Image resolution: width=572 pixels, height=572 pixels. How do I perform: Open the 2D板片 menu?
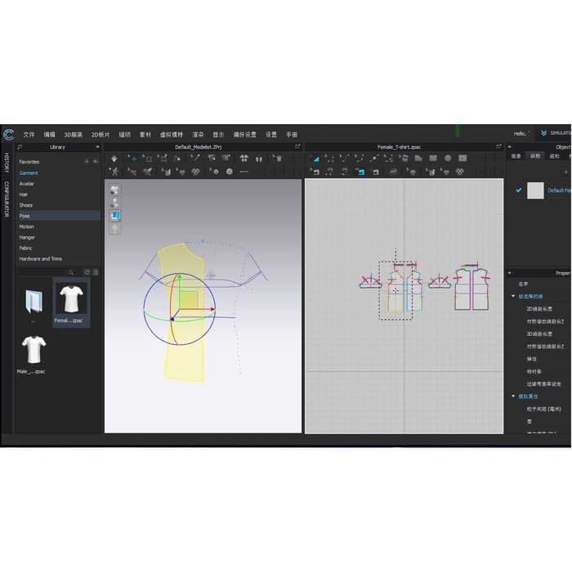pyautogui.click(x=101, y=135)
